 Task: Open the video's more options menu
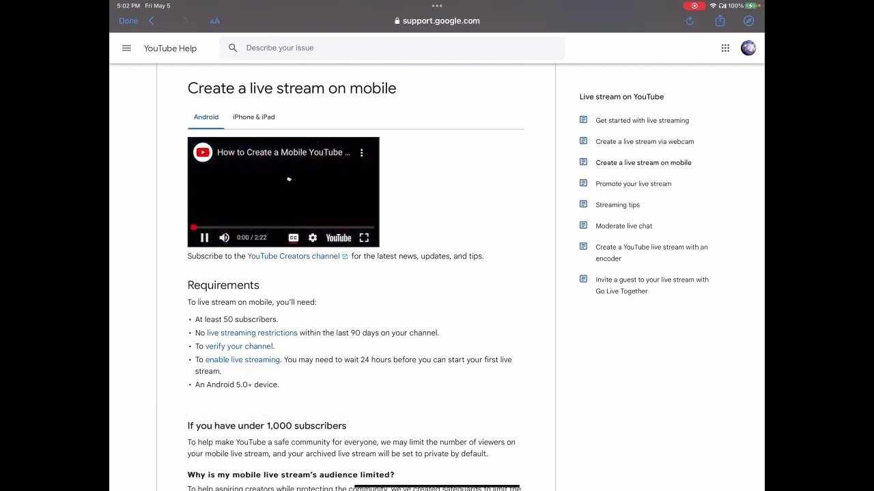coord(362,152)
